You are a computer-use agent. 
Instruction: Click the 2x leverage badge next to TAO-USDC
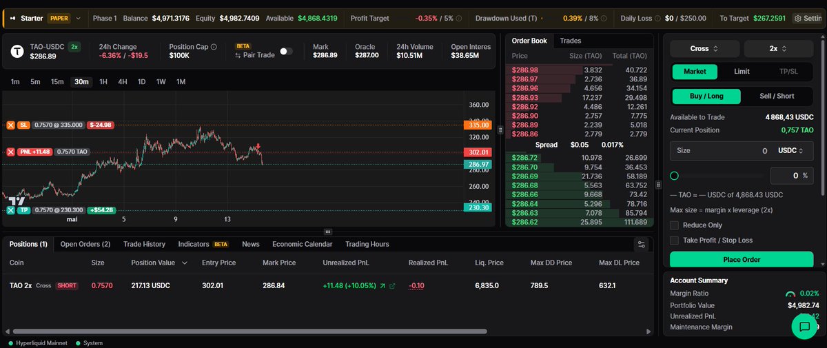(x=74, y=47)
